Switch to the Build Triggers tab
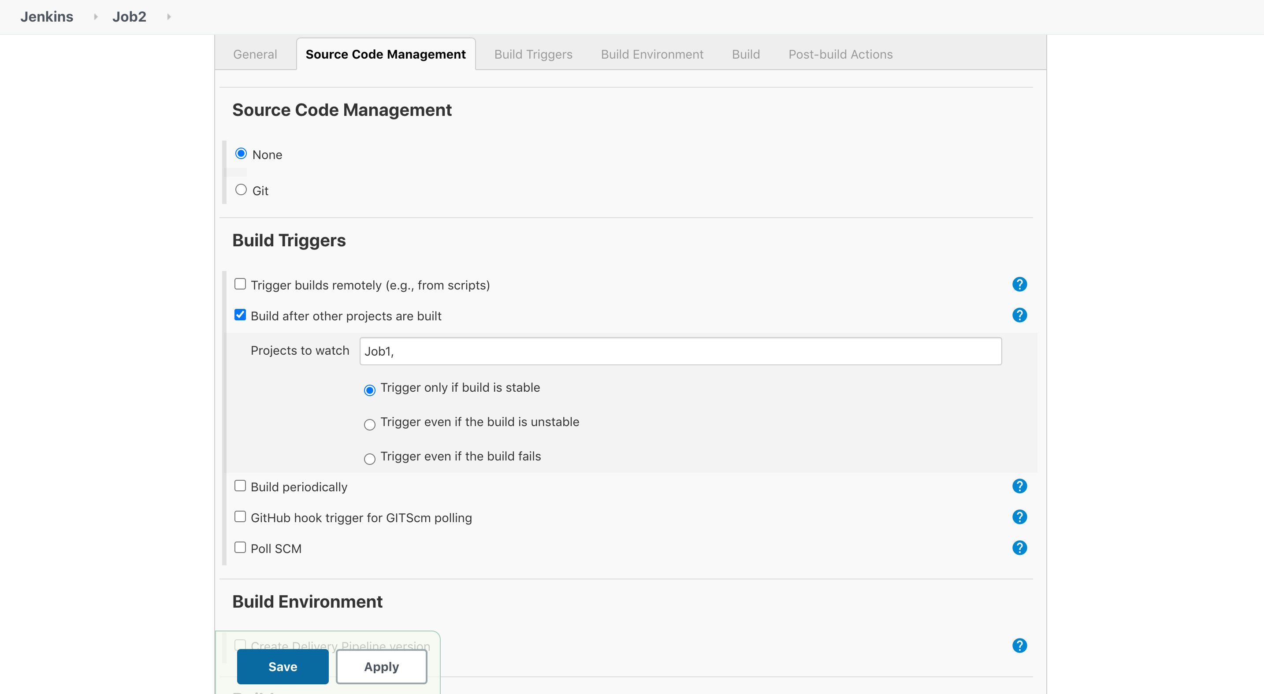The height and width of the screenshot is (694, 1264). click(533, 55)
